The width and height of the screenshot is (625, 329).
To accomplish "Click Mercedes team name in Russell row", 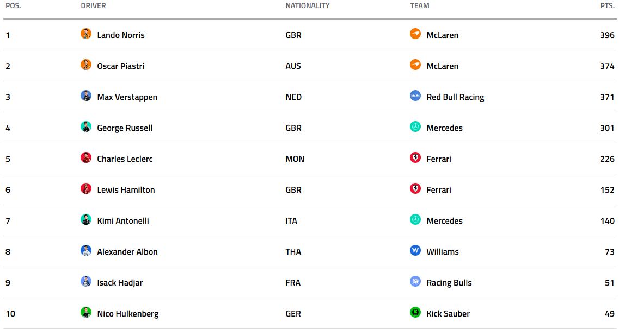I will point(444,128).
